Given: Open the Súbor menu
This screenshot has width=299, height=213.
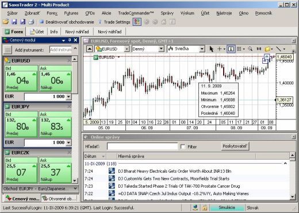Looking at the screenshot, I should (12, 13).
